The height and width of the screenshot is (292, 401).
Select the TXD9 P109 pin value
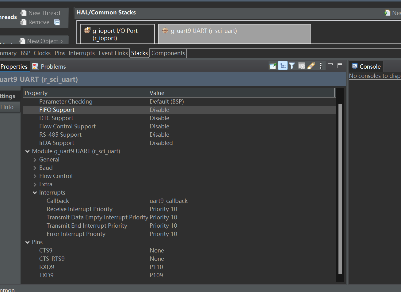[156, 275]
